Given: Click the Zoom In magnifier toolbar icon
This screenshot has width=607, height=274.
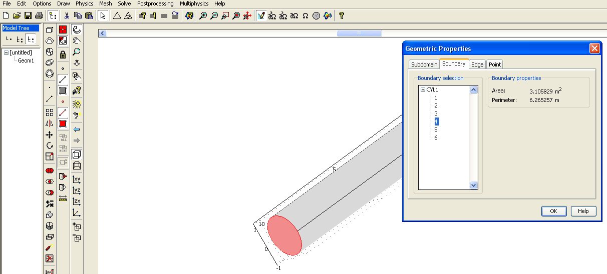Looking at the screenshot, I should (x=203, y=15).
